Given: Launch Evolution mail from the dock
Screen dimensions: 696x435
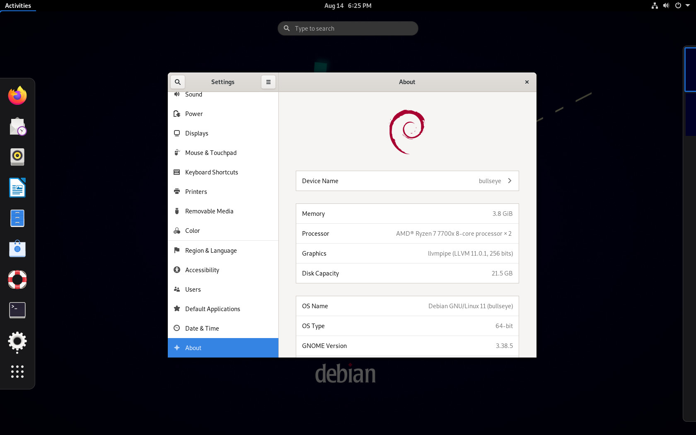Looking at the screenshot, I should tap(17, 126).
